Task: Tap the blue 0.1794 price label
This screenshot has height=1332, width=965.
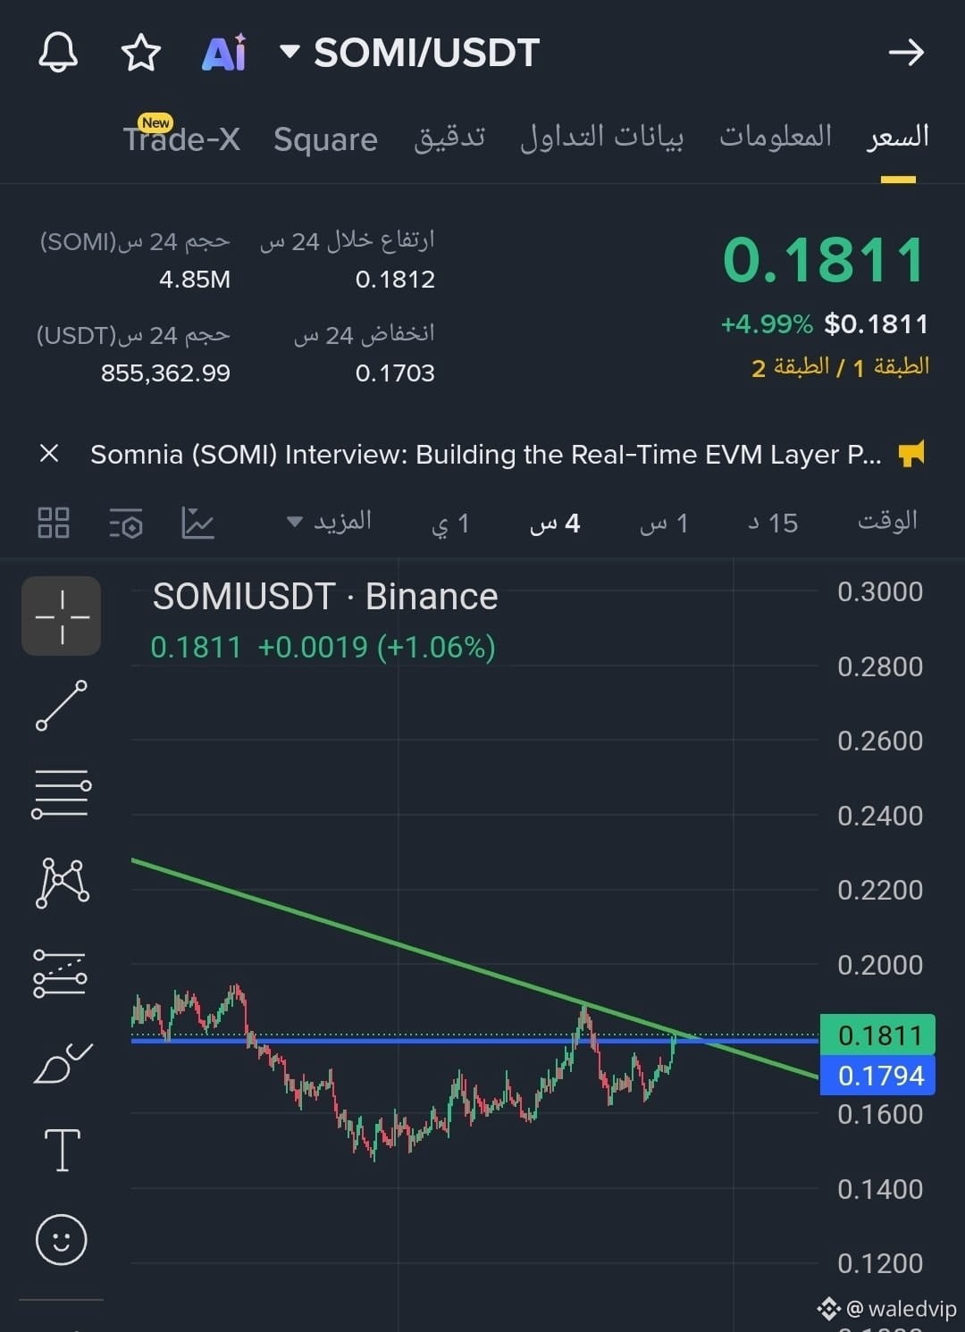Action: coord(877,1076)
